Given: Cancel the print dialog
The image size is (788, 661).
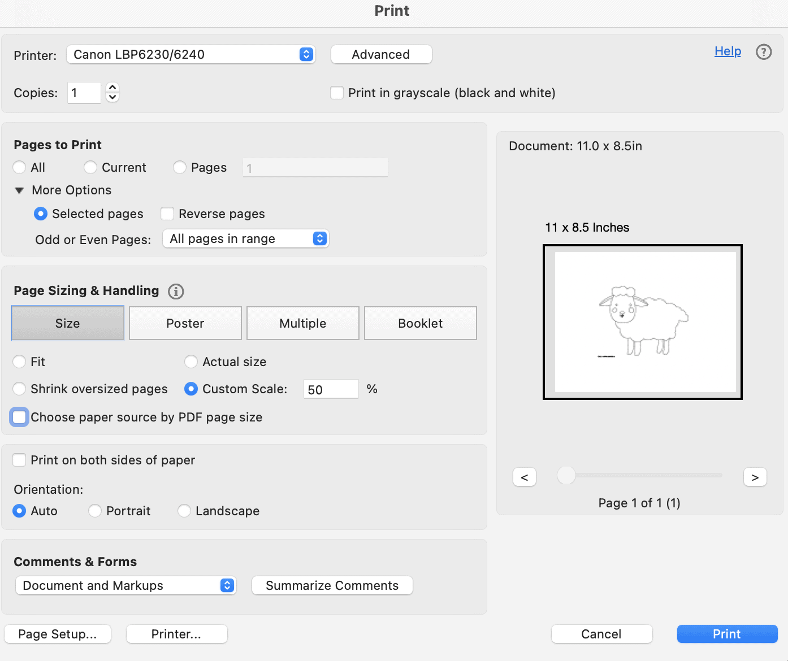Looking at the screenshot, I should 601,634.
